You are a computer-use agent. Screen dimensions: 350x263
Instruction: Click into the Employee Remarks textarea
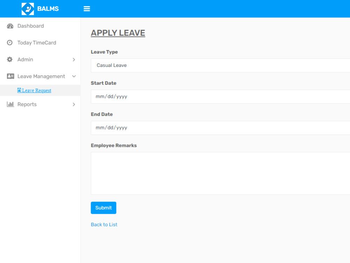tap(220, 173)
